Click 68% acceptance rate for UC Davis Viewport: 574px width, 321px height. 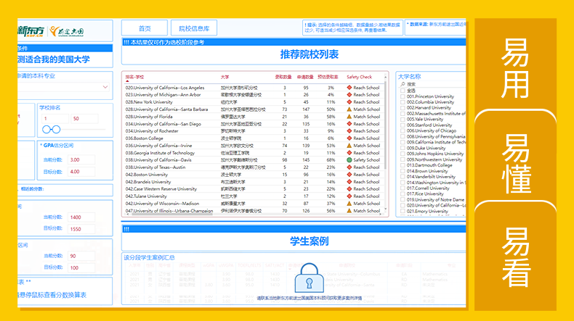pos(331,160)
